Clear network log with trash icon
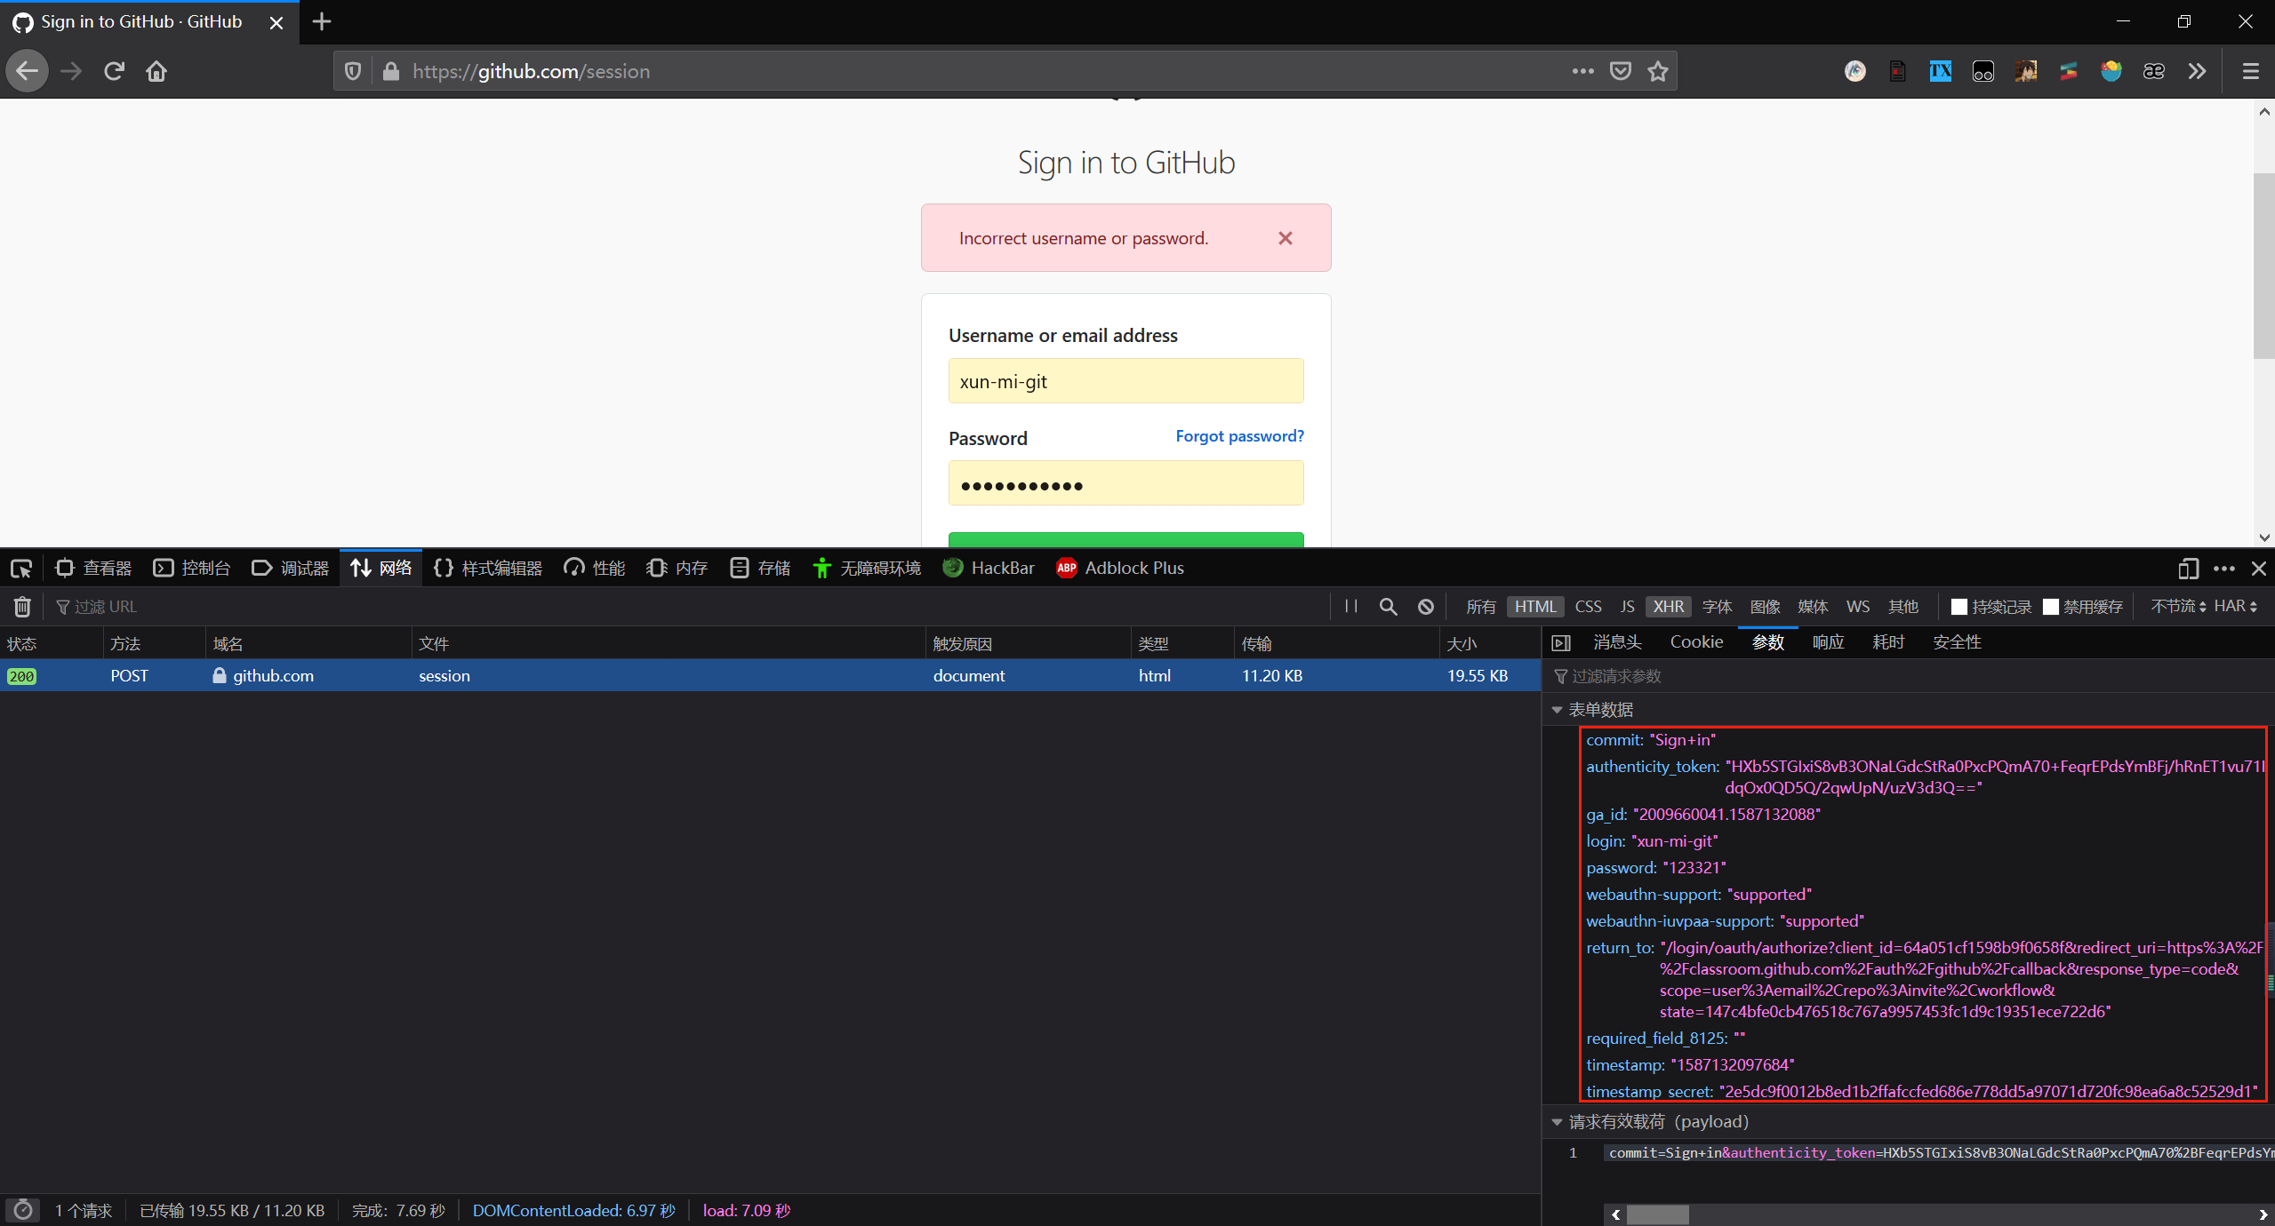Viewport: 2275px width, 1226px height. [22, 607]
